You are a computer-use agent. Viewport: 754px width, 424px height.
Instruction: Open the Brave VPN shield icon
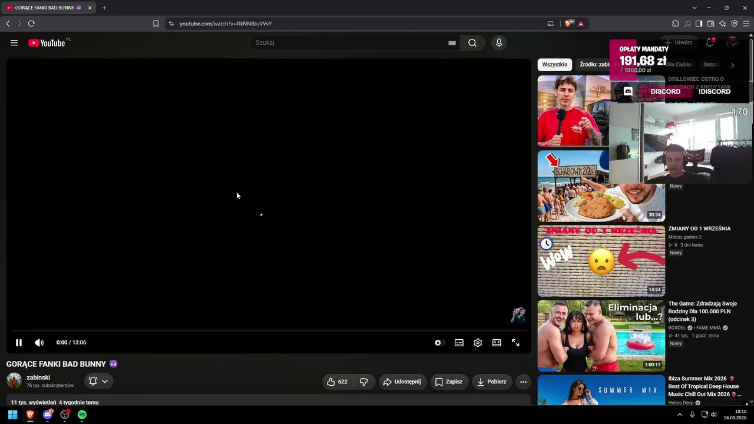pyautogui.click(x=735, y=24)
